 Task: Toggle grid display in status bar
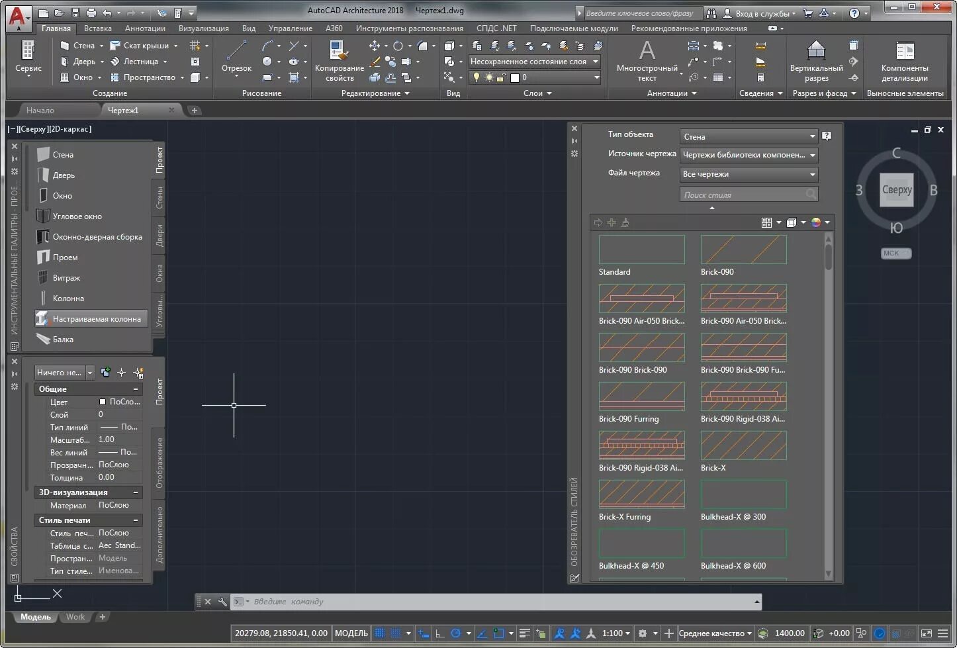pos(380,633)
